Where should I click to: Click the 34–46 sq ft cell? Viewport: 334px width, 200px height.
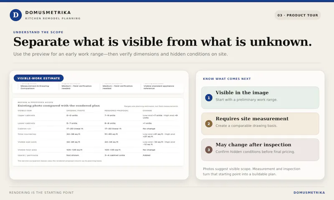click(73, 142)
